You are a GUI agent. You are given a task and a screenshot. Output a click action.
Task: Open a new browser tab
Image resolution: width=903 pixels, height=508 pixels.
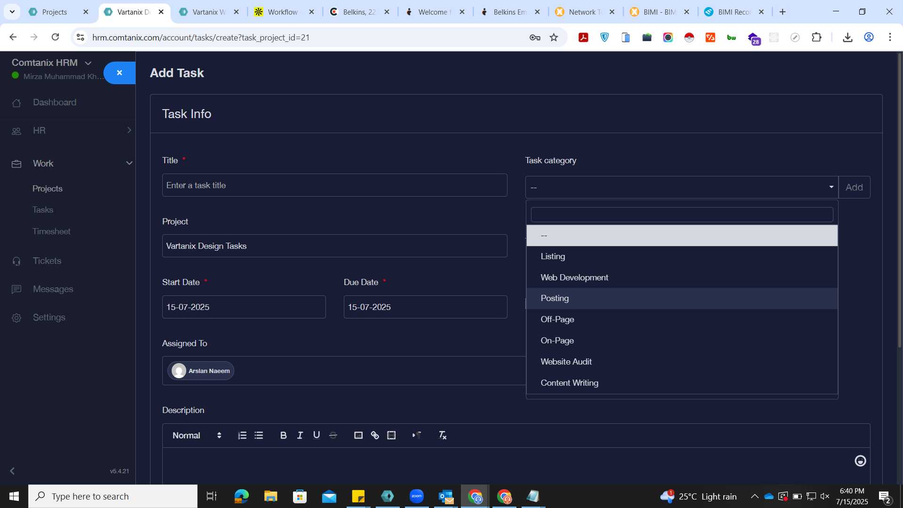783,12
